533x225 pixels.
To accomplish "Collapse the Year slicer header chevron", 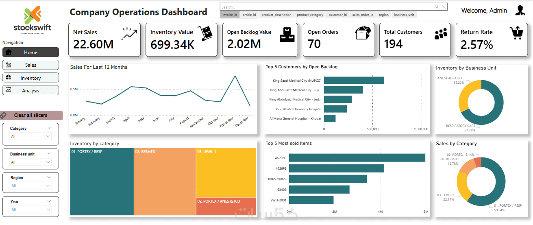I will click(x=49, y=201).
